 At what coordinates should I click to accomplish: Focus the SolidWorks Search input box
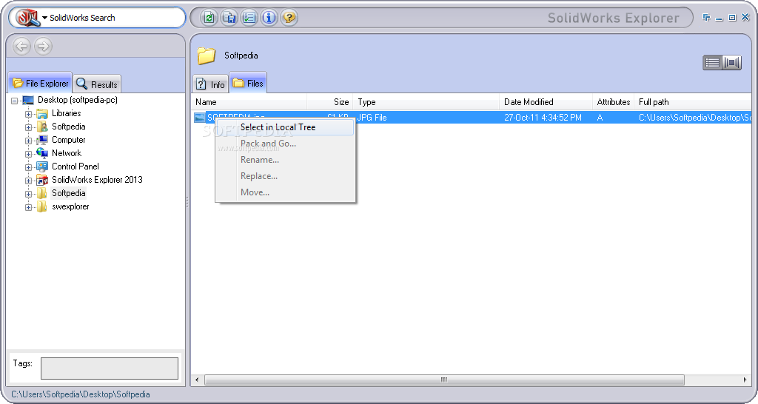(x=116, y=18)
